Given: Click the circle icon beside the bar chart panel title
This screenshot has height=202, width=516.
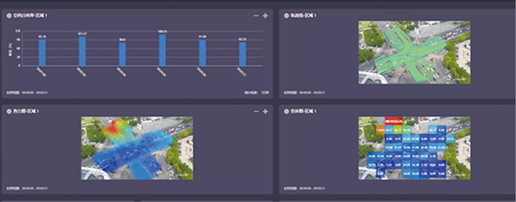Looking at the screenshot, I should [x=9, y=16].
